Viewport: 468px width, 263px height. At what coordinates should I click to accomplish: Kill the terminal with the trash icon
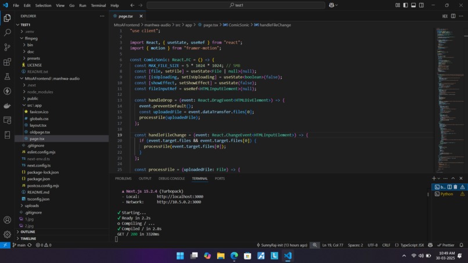[455, 187]
